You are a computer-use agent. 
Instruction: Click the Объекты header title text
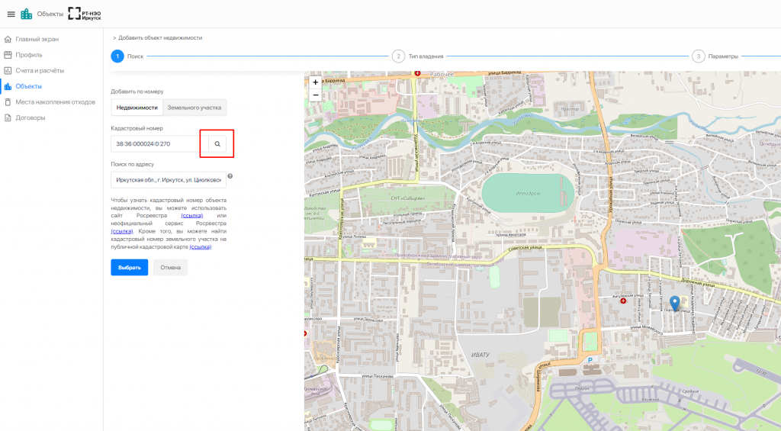[50, 14]
